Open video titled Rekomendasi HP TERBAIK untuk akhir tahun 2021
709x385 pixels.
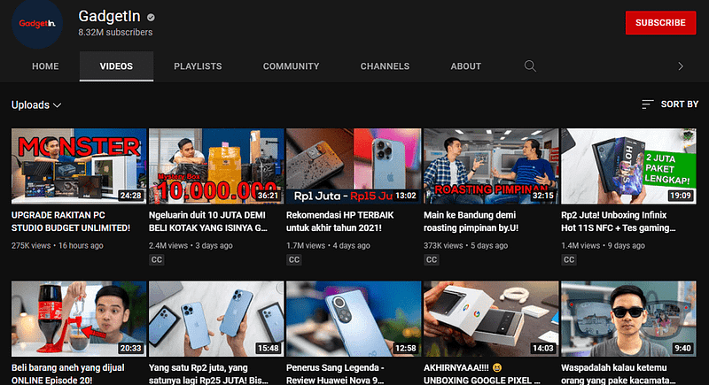coord(340,221)
